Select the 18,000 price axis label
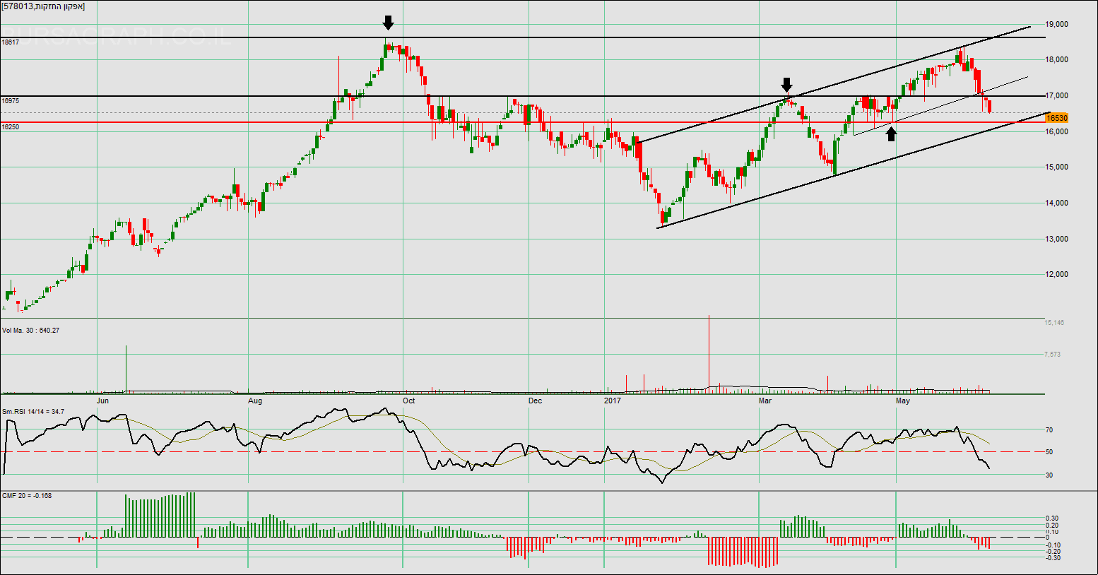This screenshot has height=575, width=1098. point(1058,59)
